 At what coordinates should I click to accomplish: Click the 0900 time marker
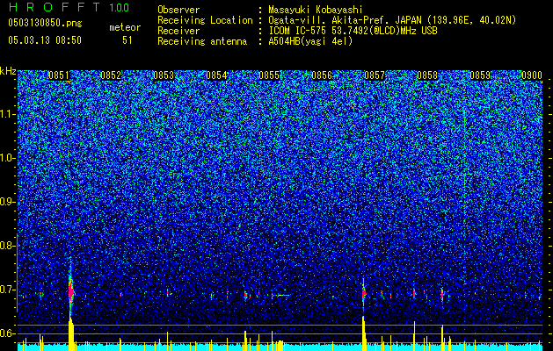532,75
